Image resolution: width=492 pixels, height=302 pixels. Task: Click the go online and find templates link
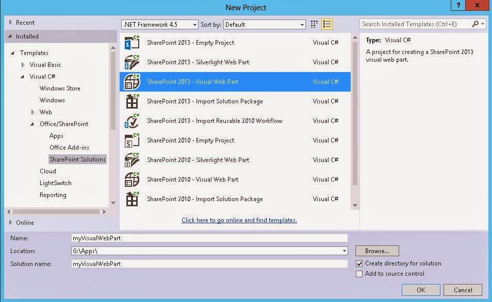[x=239, y=220]
